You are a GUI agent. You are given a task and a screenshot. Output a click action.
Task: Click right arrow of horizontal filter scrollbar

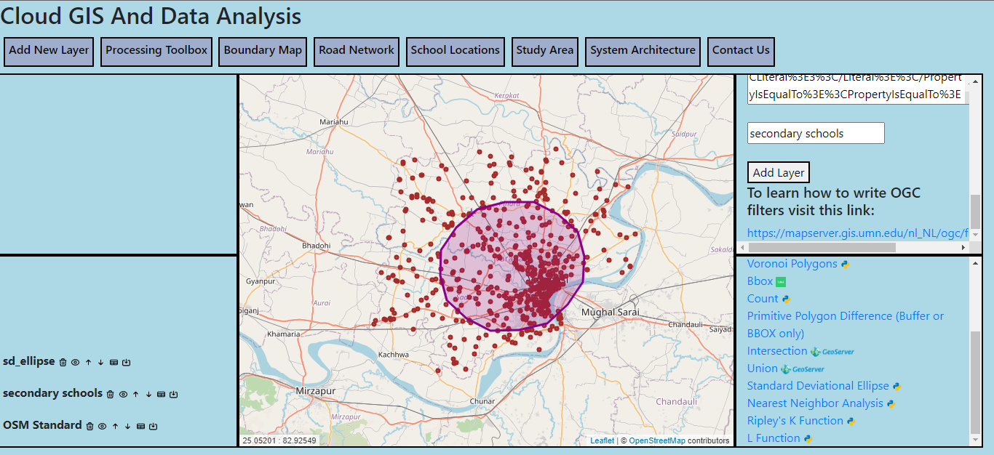(x=963, y=247)
